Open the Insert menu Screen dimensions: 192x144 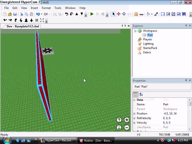(x=34, y=8)
